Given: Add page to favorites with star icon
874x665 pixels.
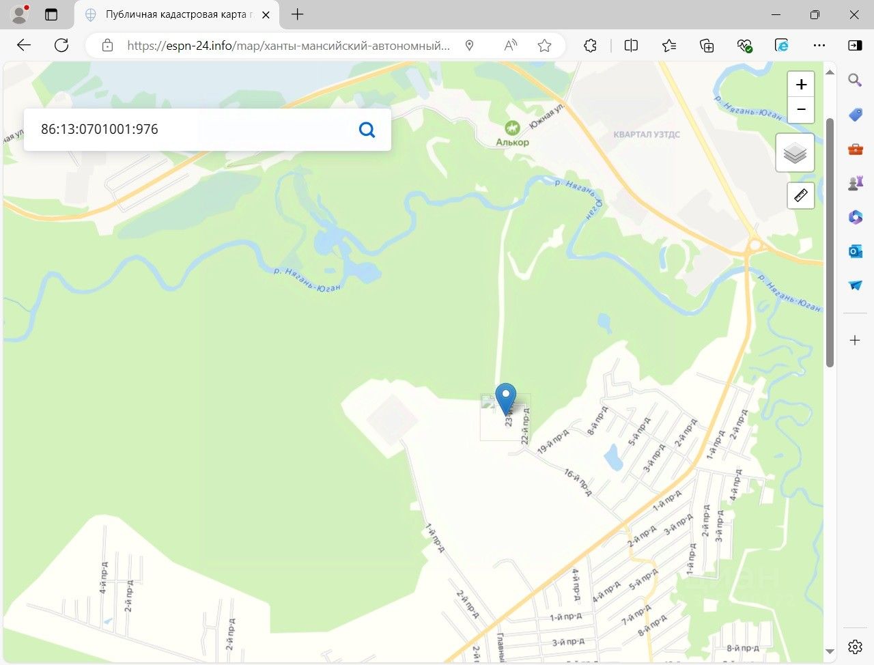Looking at the screenshot, I should click(x=544, y=46).
